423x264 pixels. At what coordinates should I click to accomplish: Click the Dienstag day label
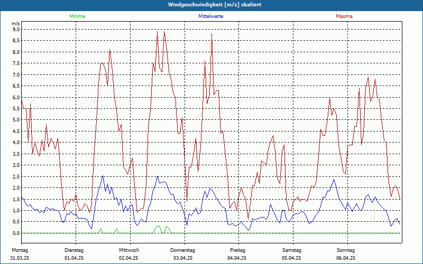point(74,250)
